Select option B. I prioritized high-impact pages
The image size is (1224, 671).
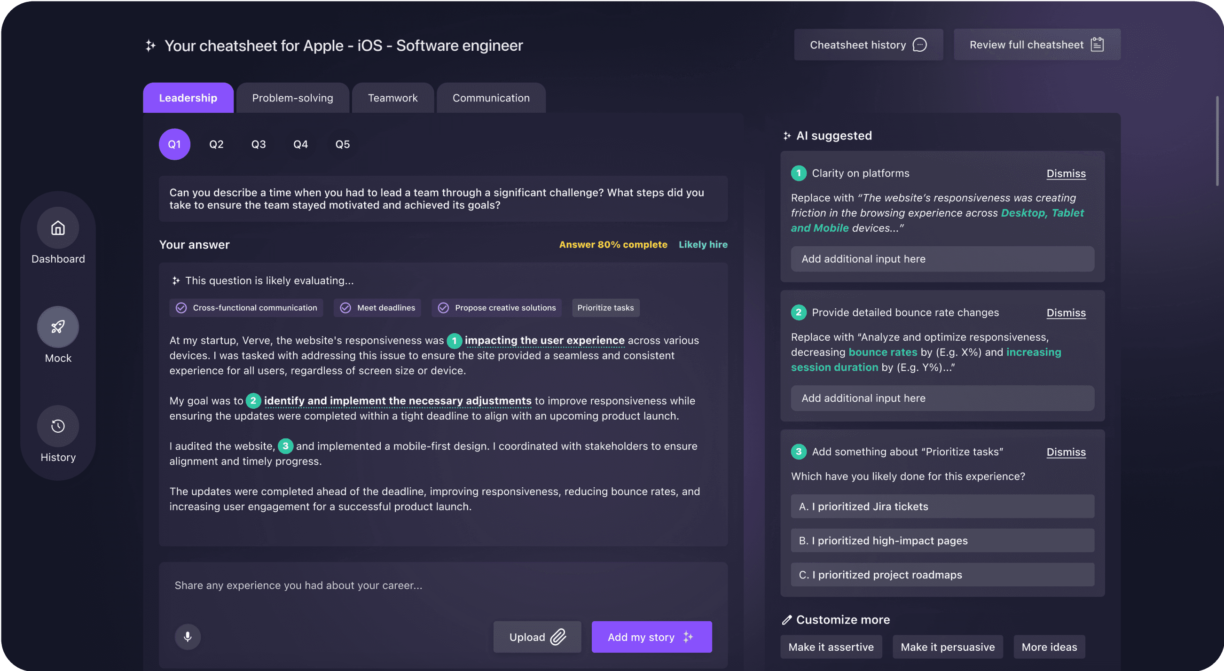[x=942, y=540]
